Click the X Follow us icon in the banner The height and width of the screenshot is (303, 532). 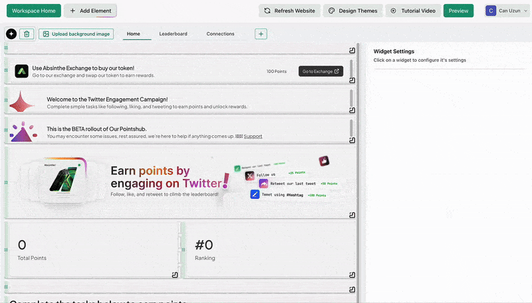coord(250,176)
